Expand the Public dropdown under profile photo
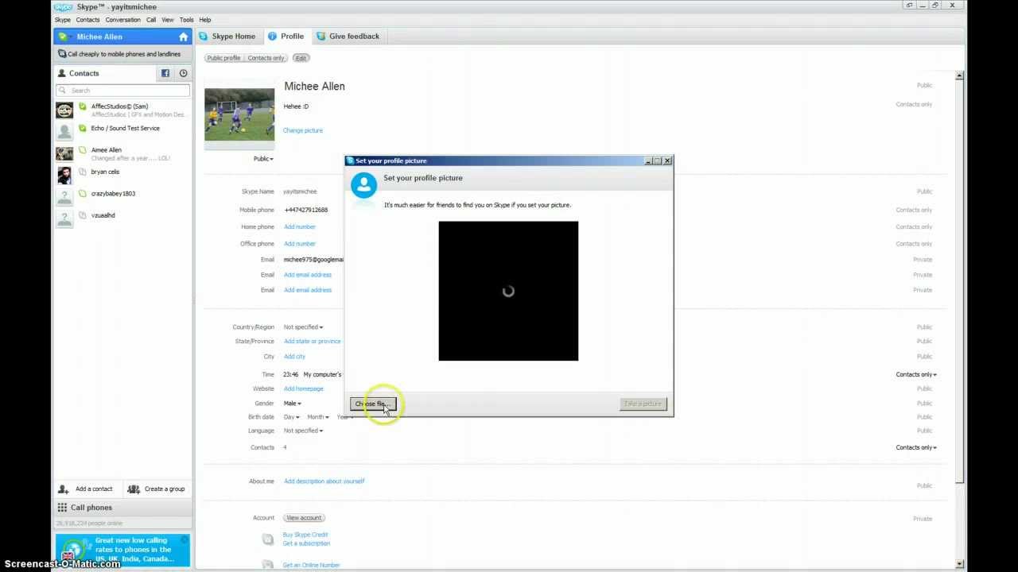Viewport: 1018px width, 572px height. point(263,159)
